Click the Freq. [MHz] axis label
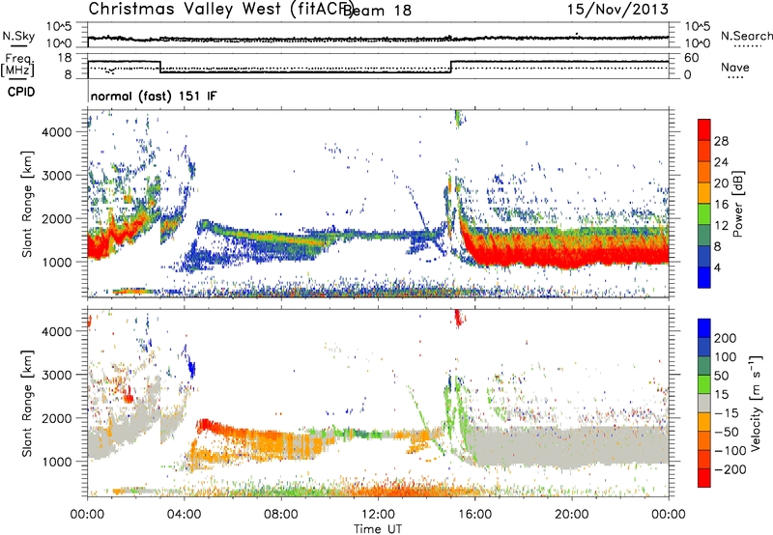Viewport: 773px width, 535px height. coord(17,65)
